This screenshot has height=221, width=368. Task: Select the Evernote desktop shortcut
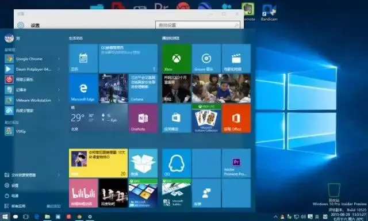(x=249, y=12)
